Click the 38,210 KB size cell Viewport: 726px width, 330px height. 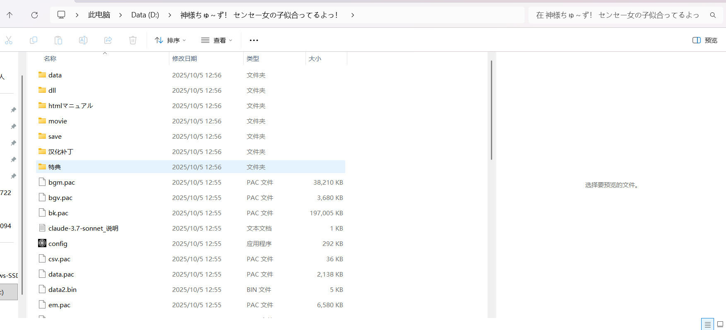tap(328, 182)
